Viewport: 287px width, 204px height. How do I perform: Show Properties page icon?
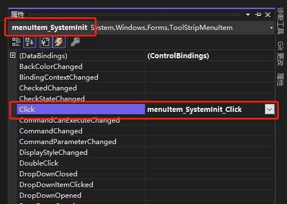click(x=46, y=42)
